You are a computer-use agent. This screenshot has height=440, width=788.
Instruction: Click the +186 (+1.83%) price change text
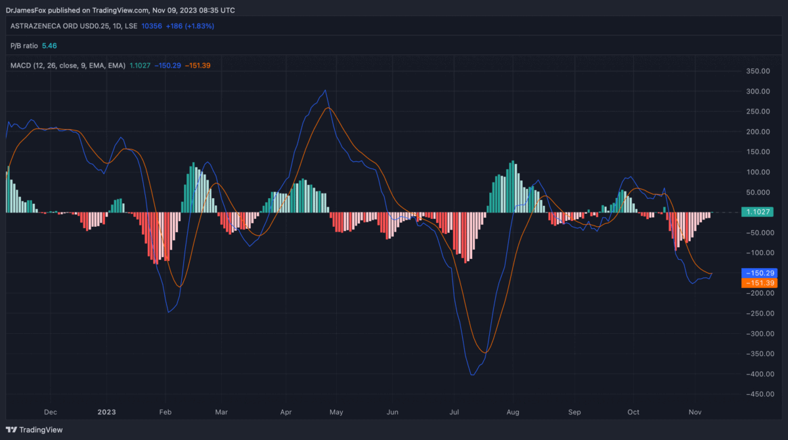[190, 26]
